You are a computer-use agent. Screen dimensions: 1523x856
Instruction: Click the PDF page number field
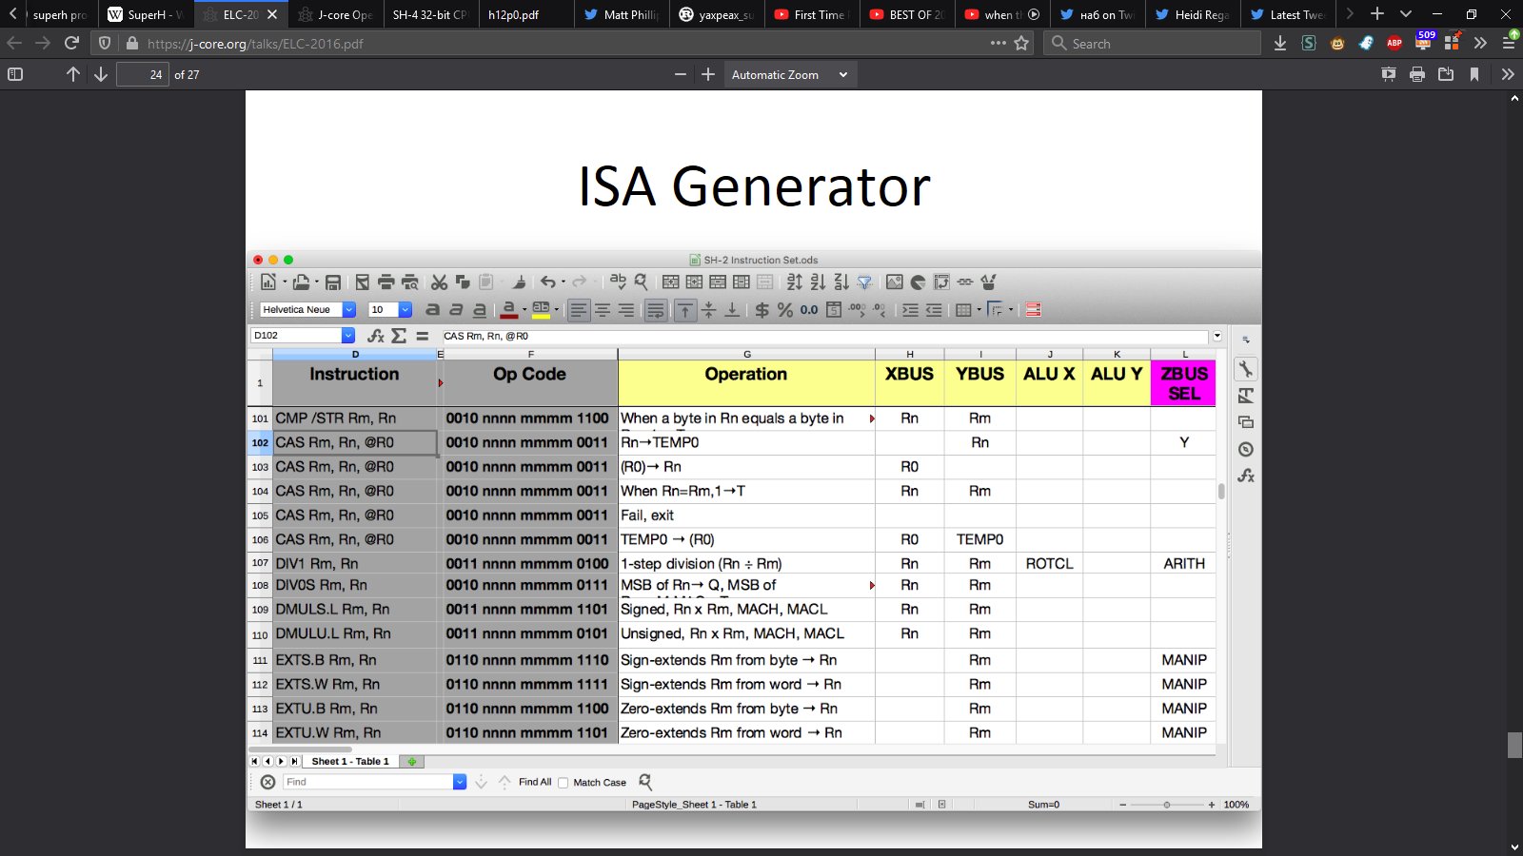pos(143,74)
